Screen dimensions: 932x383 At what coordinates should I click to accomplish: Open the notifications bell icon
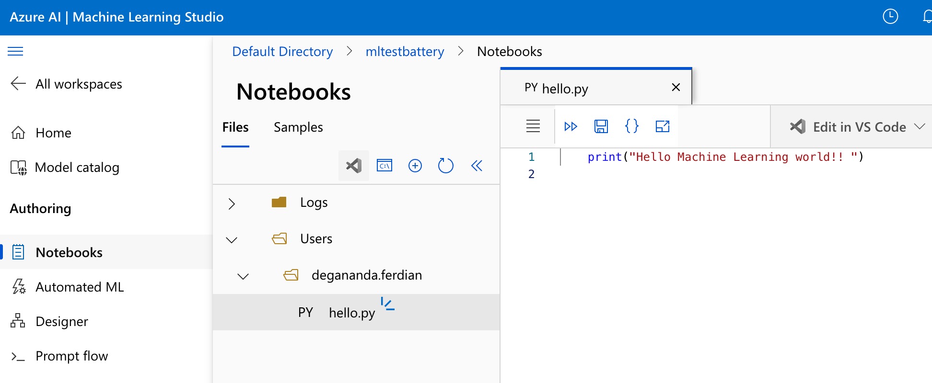[927, 17]
